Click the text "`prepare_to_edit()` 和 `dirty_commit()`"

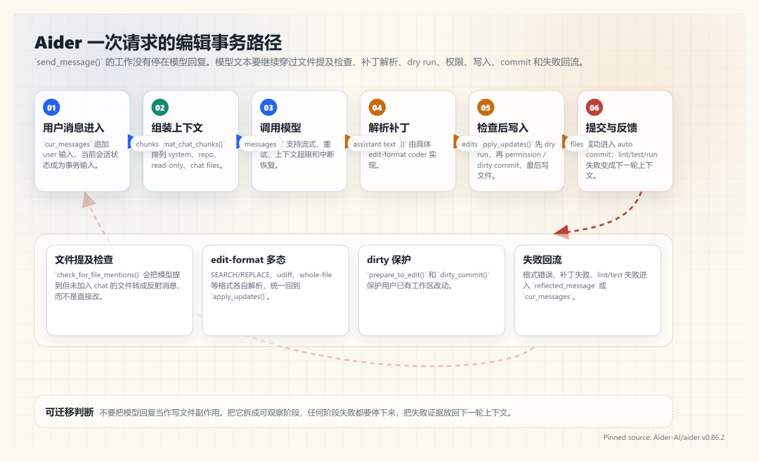coord(428,274)
